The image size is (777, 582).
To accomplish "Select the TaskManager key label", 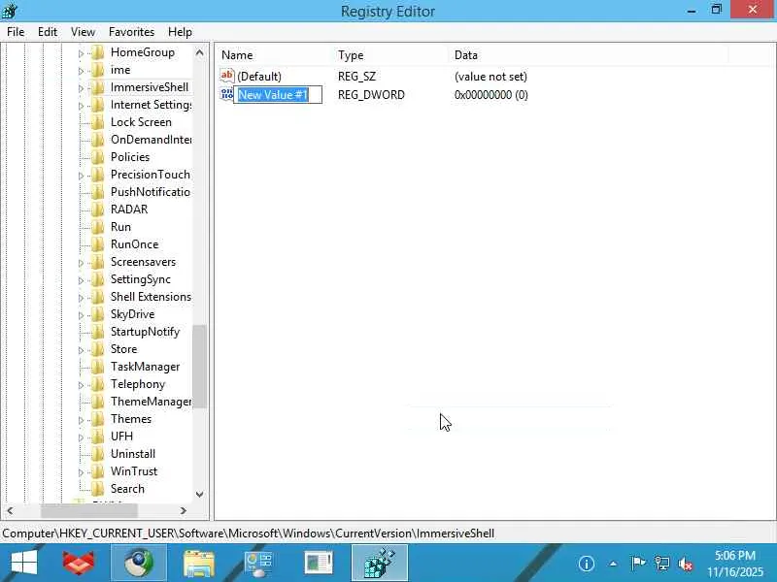I will click(x=145, y=367).
